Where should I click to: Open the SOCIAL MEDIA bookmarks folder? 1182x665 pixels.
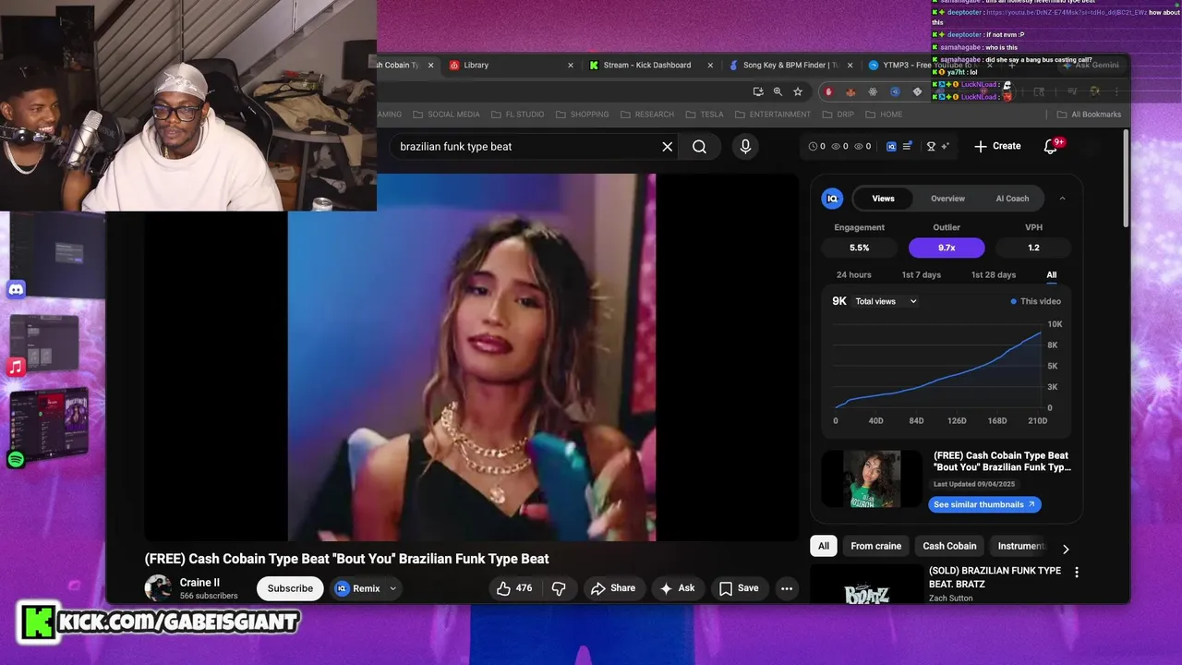(x=446, y=115)
